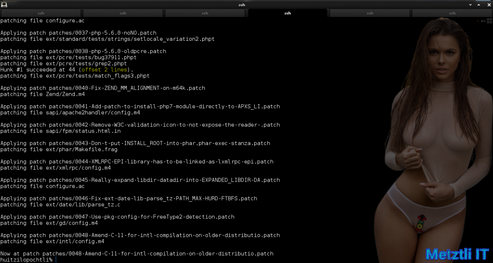Click 'patching file ext/intl/config.m4'
Image resolution: width=493 pixels, height=263 pixels.
52,241
